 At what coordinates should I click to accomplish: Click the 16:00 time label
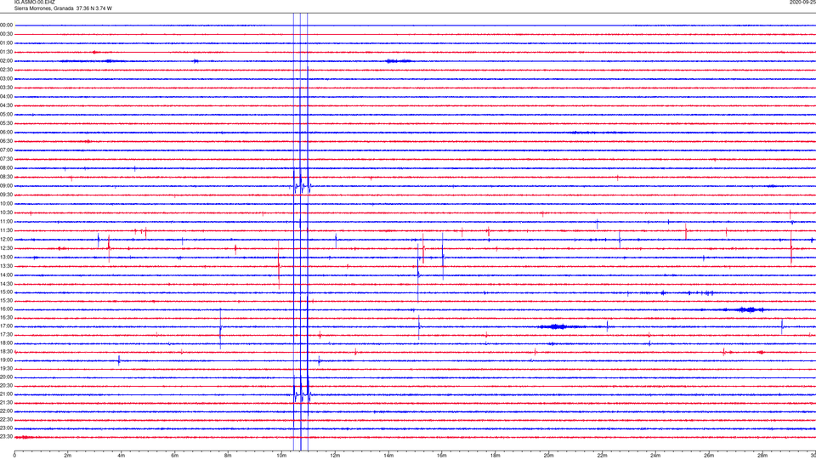click(x=7, y=309)
